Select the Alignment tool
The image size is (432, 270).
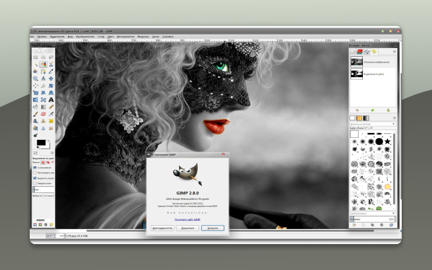[x=36, y=86]
